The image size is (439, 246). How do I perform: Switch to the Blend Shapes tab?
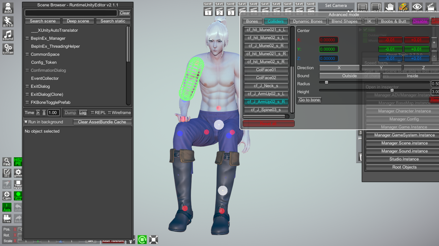(x=345, y=21)
